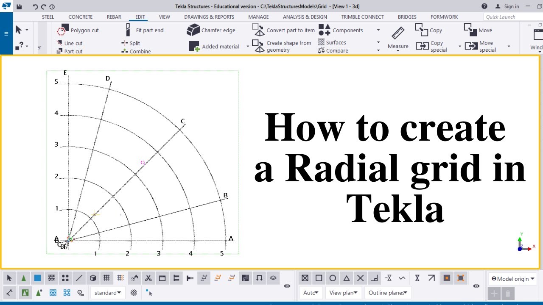Toggle select grids switch
The image size is (543, 305).
click(106, 278)
